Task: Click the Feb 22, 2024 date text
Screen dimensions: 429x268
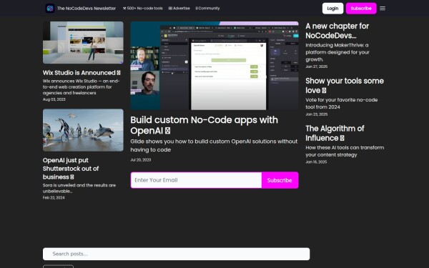Action: [x=54, y=197]
